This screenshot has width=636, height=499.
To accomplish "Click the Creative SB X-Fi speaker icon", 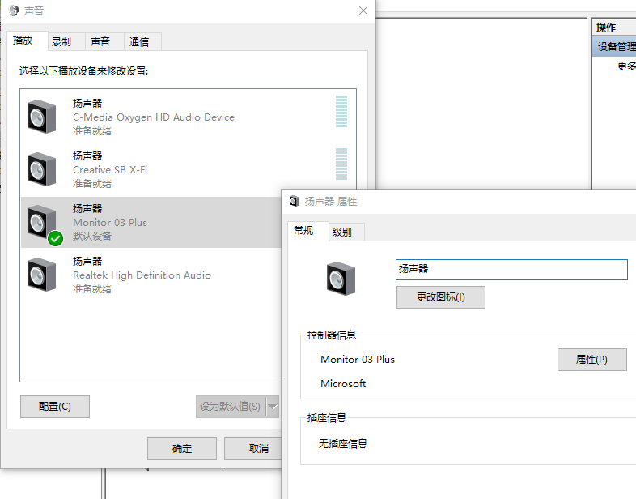I will pos(42,169).
